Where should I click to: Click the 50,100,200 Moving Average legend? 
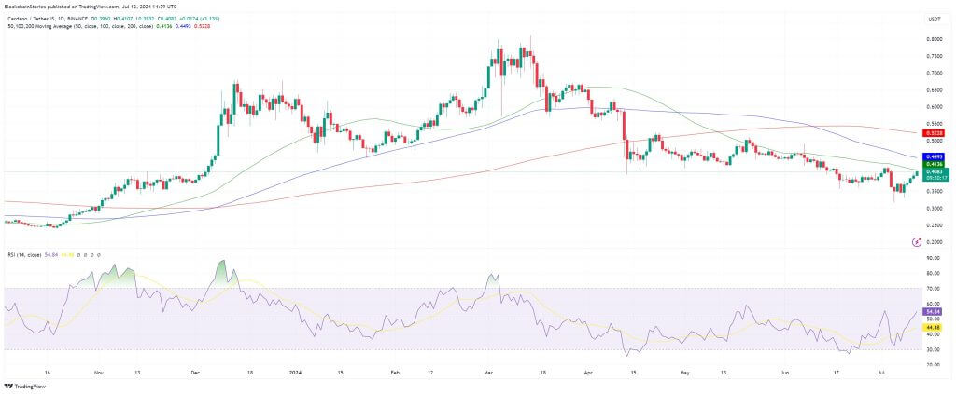click(x=80, y=26)
